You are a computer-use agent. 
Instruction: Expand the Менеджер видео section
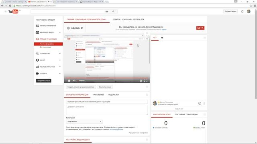(x=60, y=32)
